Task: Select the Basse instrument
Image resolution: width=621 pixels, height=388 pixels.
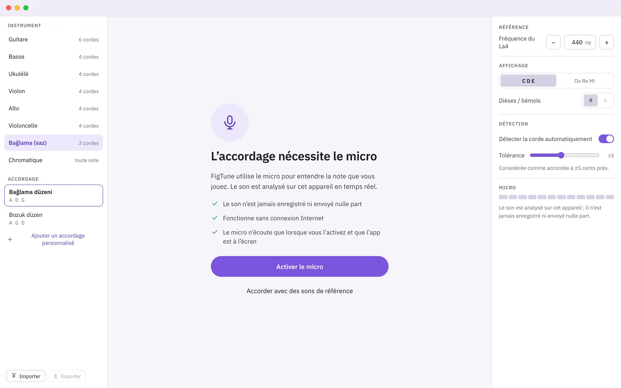Action: click(x=53, y=57)
